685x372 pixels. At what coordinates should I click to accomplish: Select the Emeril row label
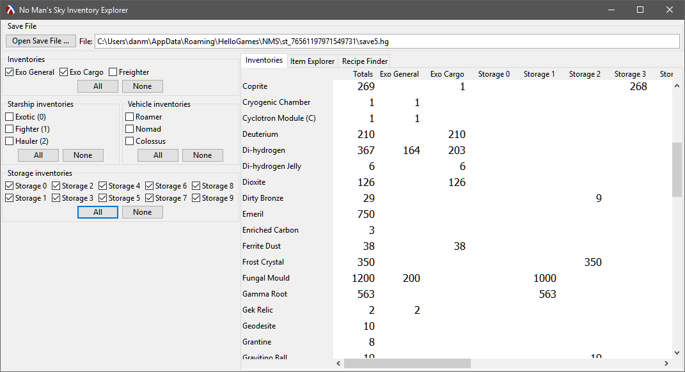[x=253, y=214]
